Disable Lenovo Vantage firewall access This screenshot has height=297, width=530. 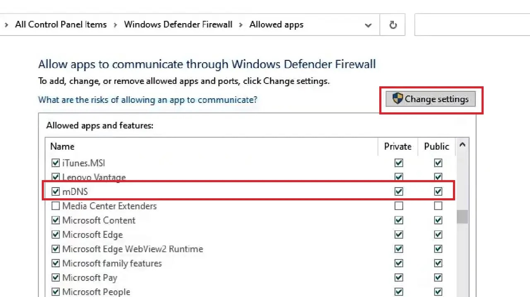coord(55,177)
